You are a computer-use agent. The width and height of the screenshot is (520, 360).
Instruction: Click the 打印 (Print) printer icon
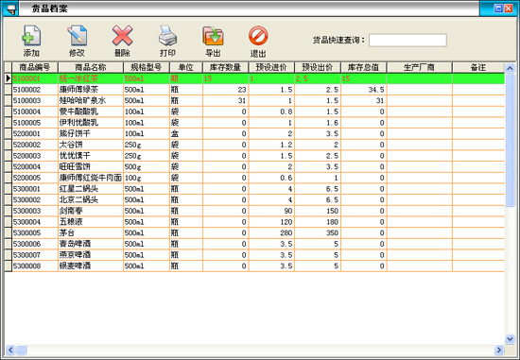[167, 36]
